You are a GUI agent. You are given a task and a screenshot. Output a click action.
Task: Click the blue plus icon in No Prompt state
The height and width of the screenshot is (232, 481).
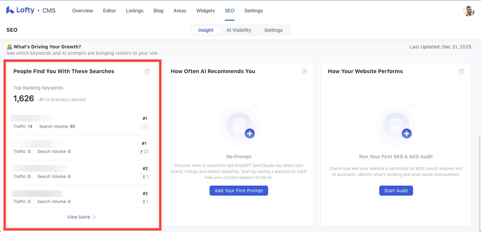(x=250, y=133)
